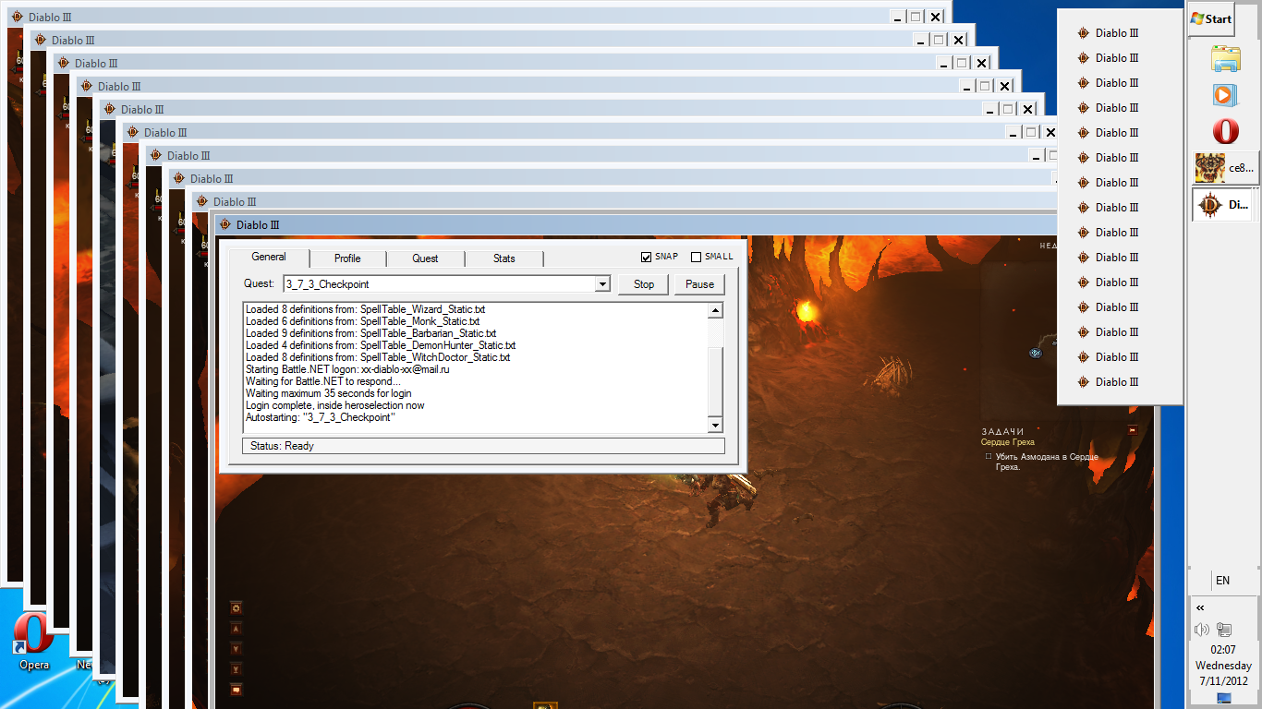1262x709 pixels.
Task: Uncheck the SNAP checkbox
Action: [x=647, y=257]
